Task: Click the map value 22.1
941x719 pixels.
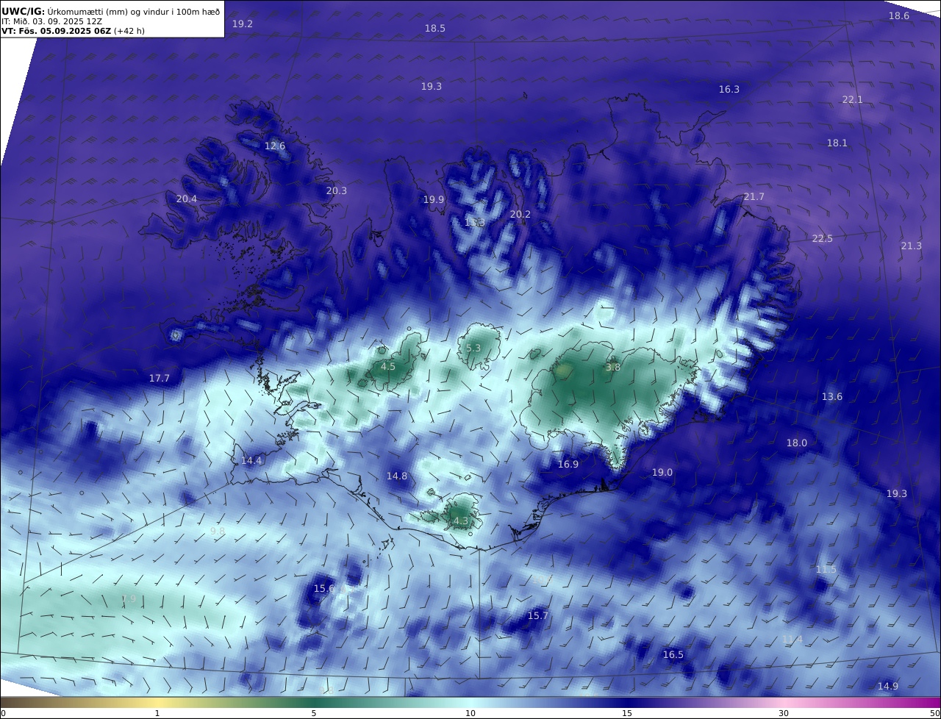Action: pyautogui.click(x=853, y=100)
